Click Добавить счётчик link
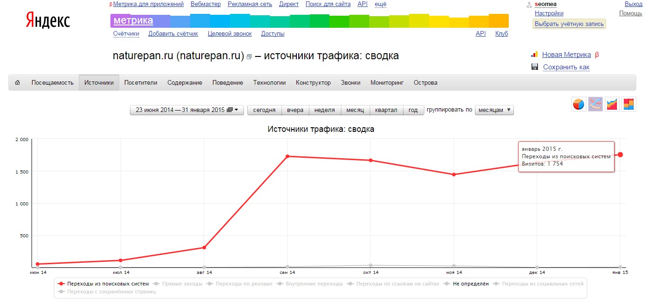Viewport: 647px width, 304px height. [173, 34]
